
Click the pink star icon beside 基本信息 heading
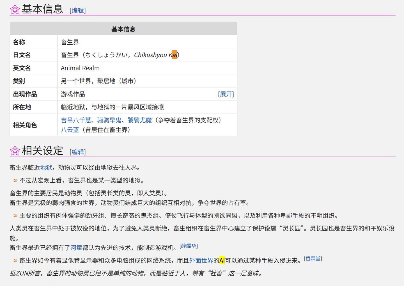point(15,9)
